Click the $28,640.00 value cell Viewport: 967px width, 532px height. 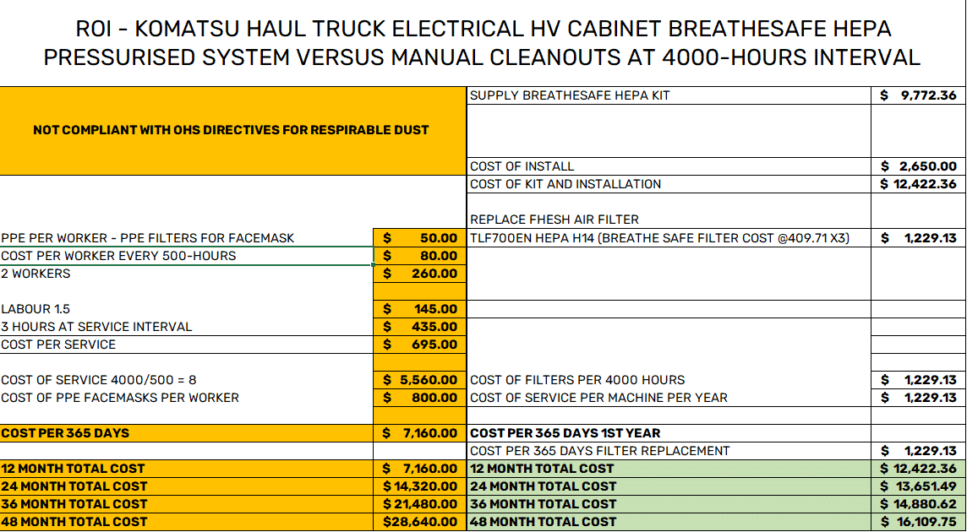tap(420, 522)
